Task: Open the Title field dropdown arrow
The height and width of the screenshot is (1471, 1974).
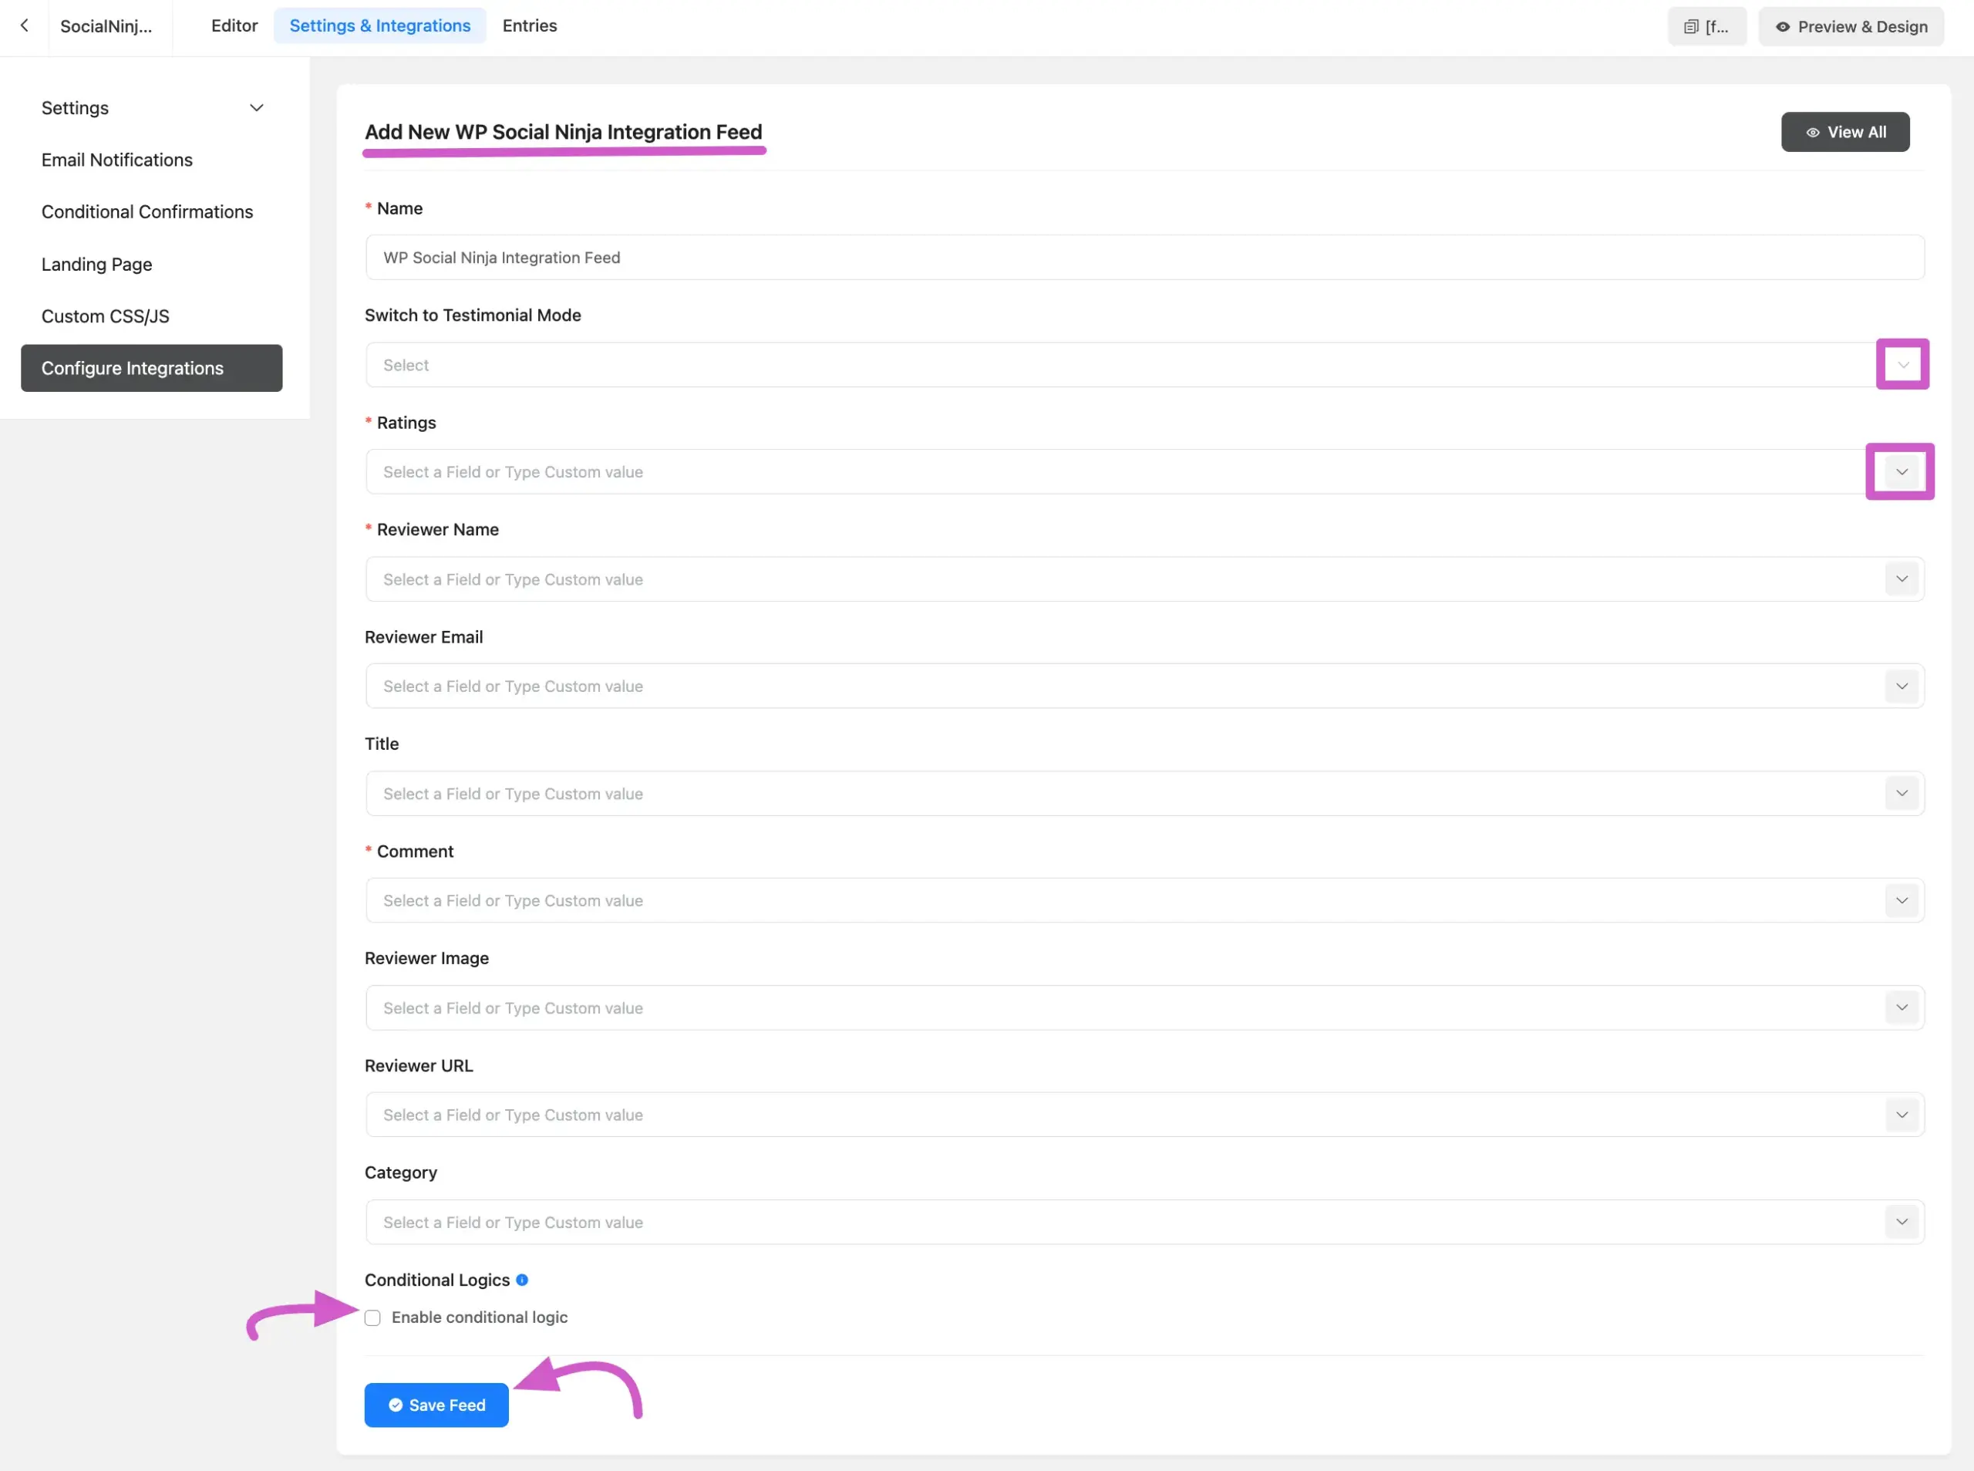Action: tap(1901, 794)
